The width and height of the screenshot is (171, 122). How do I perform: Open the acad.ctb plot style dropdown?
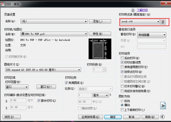140,22
